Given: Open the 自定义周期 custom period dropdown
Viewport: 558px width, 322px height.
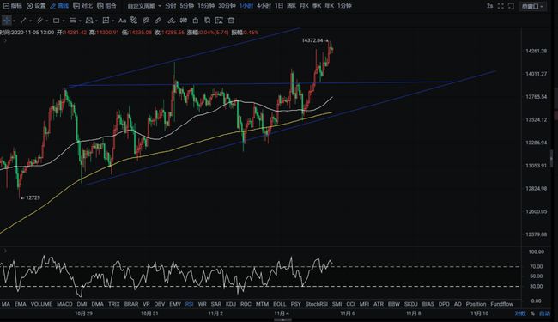Looking at the screenshot, I should [144, 6].
